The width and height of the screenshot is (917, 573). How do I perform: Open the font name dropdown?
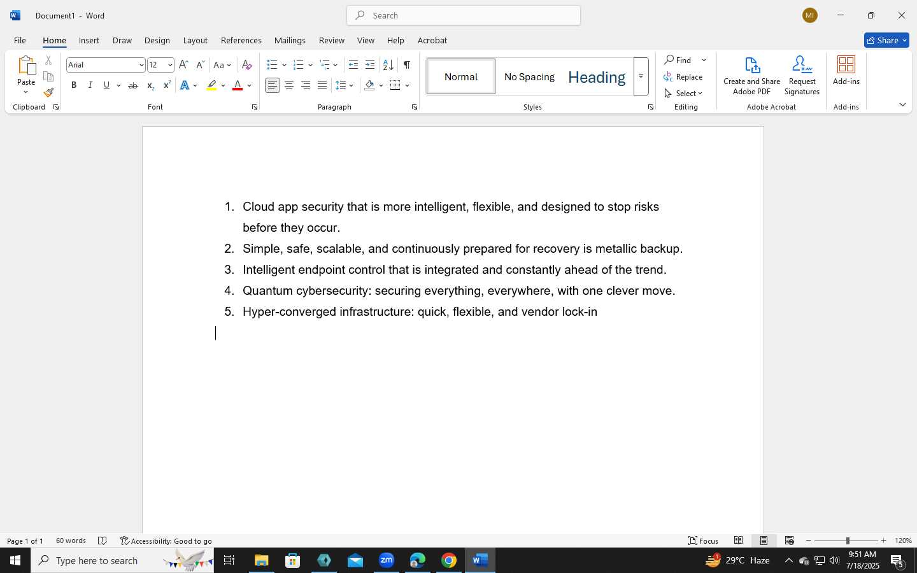[x=141, y=65]
